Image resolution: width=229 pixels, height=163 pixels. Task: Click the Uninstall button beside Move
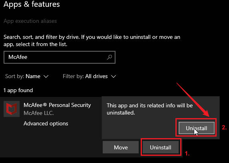(x=160, y=147)
